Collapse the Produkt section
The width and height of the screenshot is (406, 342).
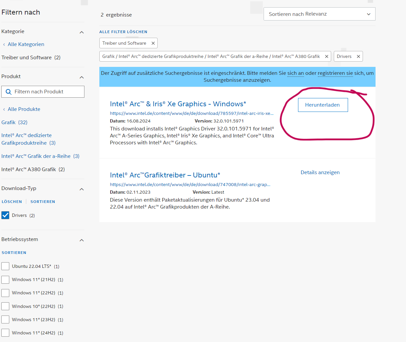pyautogui.click(x=82, y=77)
